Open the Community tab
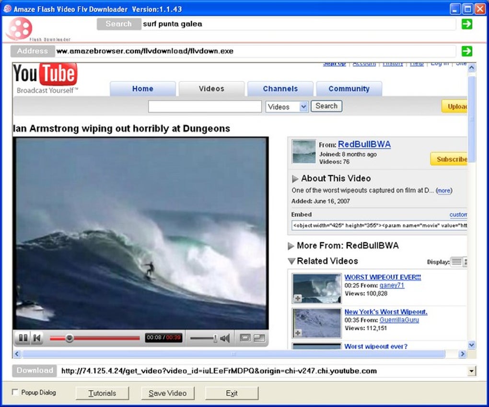Viewport: 489px width, 407px height. [349, 89]
